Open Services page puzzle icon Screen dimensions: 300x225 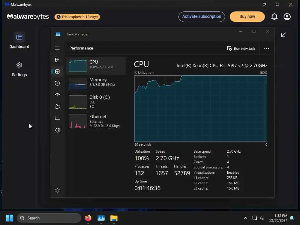coord(57,130)
